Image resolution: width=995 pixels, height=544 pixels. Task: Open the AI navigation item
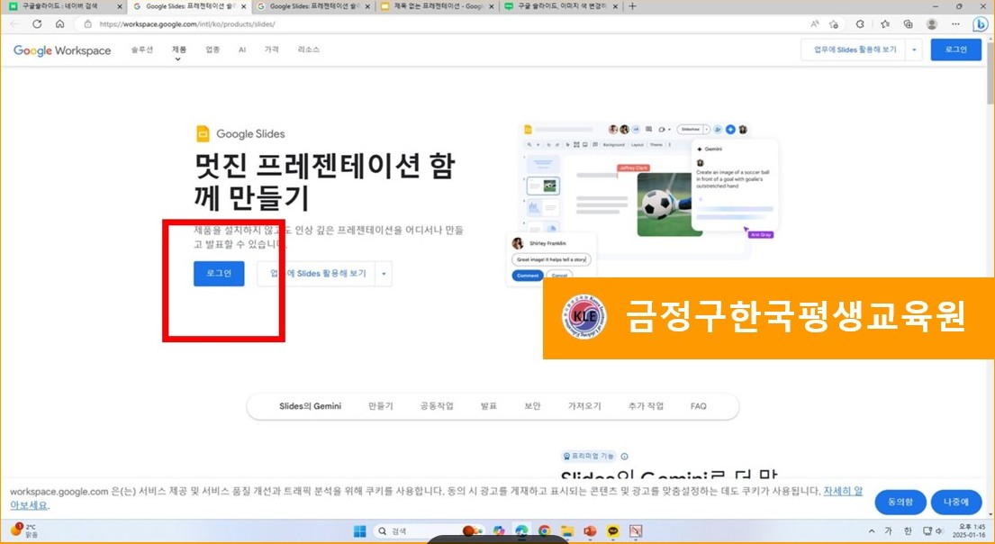tap(241, 50)
